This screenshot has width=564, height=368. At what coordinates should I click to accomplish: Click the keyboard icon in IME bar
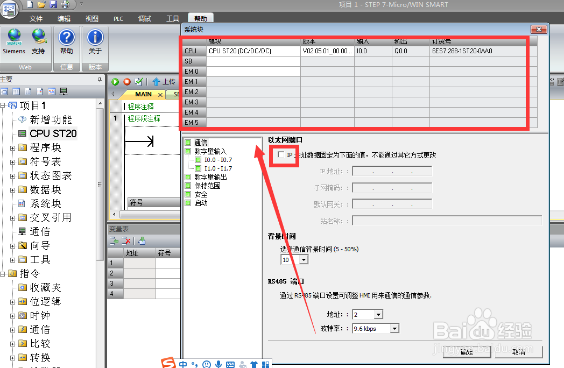click(230, 364)
